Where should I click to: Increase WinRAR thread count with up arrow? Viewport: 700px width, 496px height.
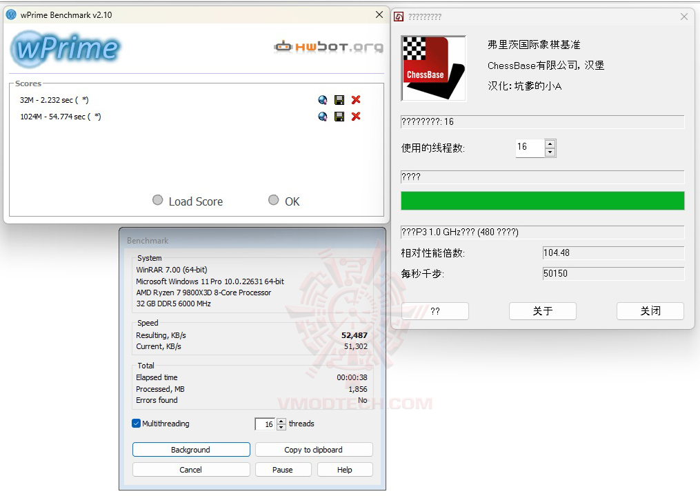coord(281,421)
